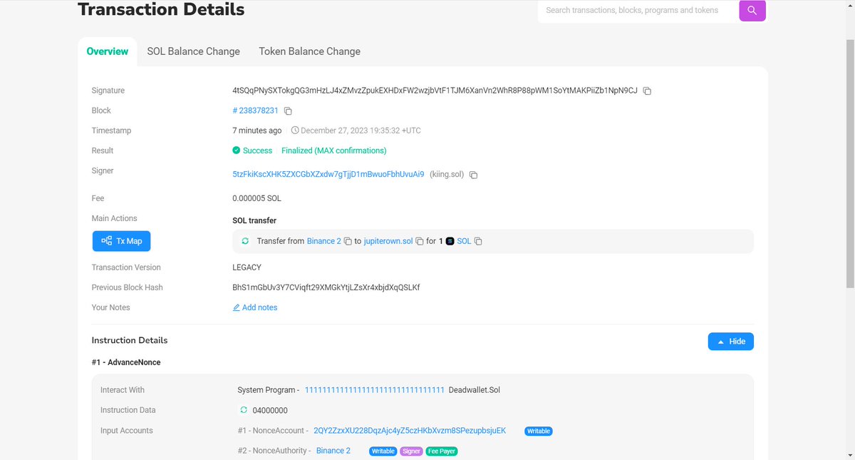The image size is (855, 460).
Task: Click the SOL token logo icon
Action: coord(450,241)
